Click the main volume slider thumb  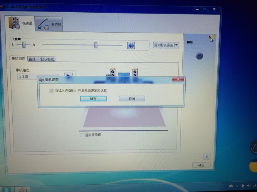(x=96, y=45)
